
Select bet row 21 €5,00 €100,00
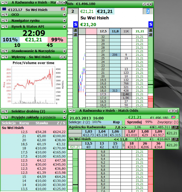click(34, 136)
